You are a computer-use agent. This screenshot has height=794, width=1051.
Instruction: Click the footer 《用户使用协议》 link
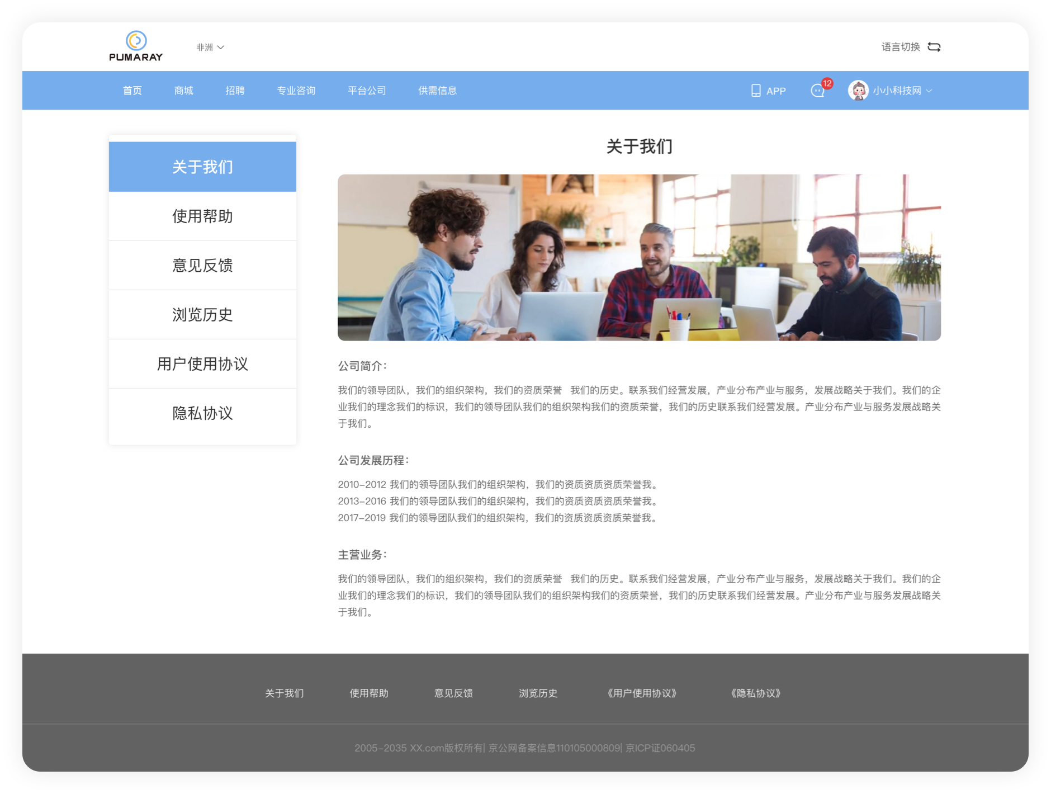coord(642,693)
